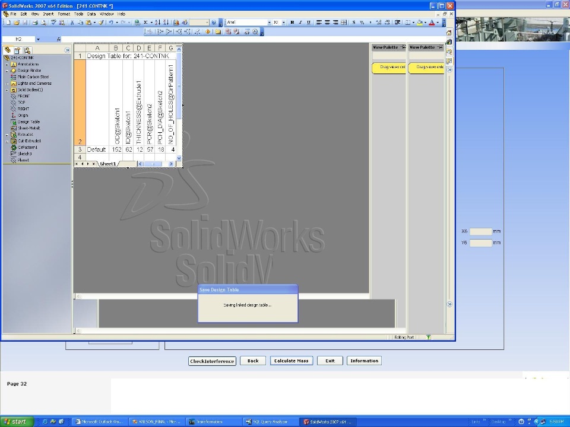This screenshot has height=427, width=570.
Task: Apply Currency style dollar format
Action: tap(354, 23)
